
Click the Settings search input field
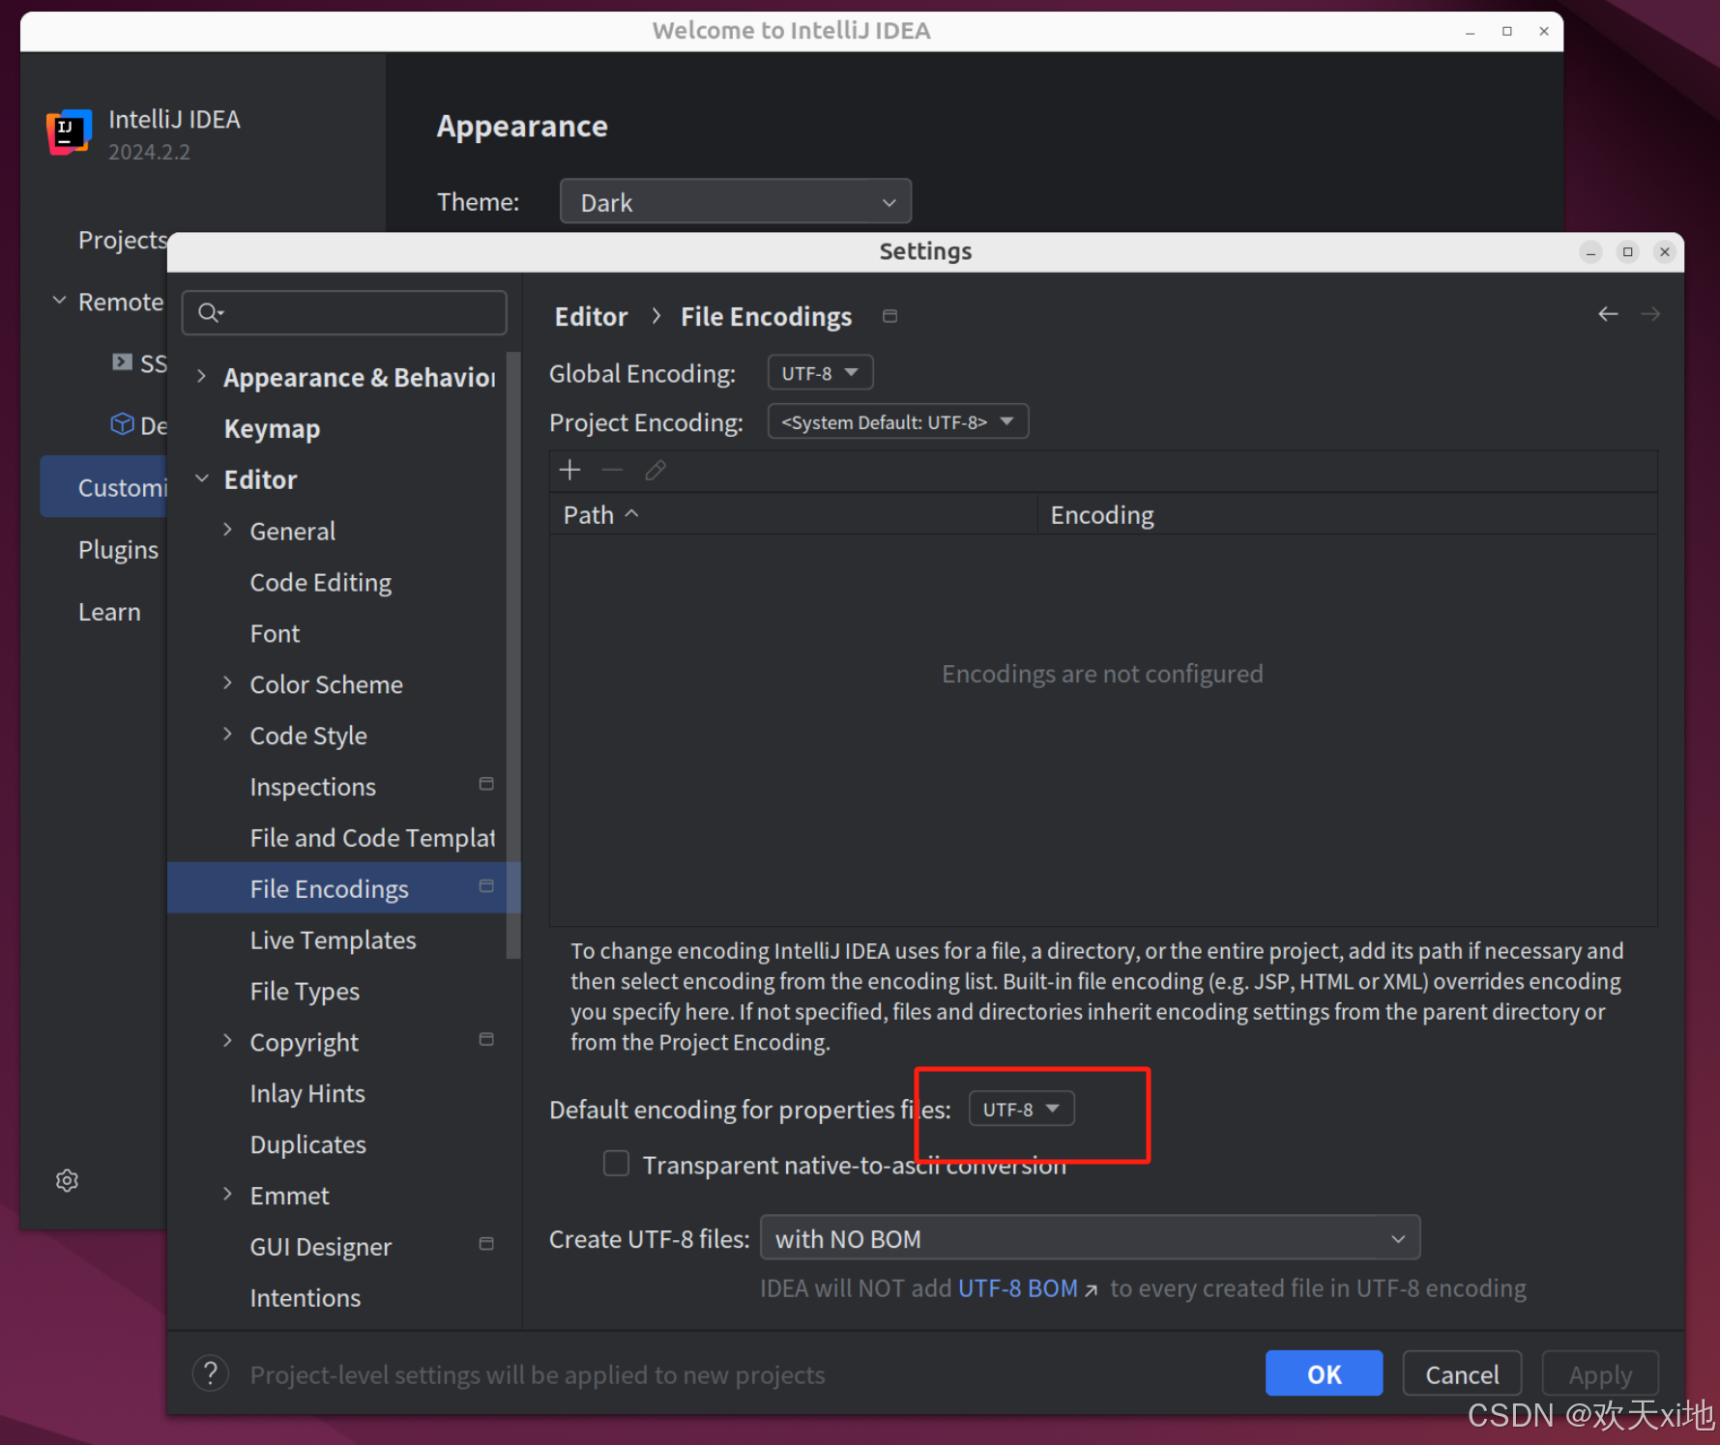coord(344,312)
